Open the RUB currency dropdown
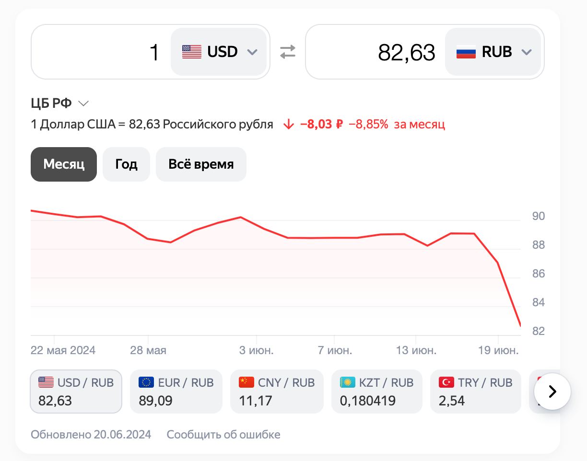This screenshot has height=461, width=587. pyautogui.click(x=493, y=52)
